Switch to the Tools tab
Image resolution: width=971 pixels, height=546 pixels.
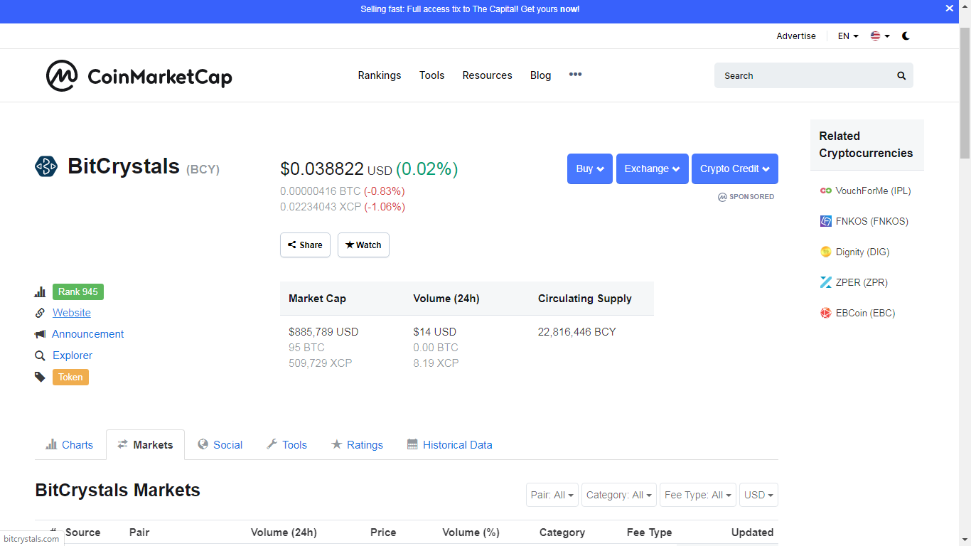pos(286,445)
